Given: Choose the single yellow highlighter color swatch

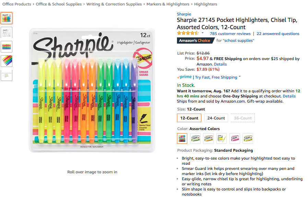Looking at the screenshot, I should click(x=222, y=138).
